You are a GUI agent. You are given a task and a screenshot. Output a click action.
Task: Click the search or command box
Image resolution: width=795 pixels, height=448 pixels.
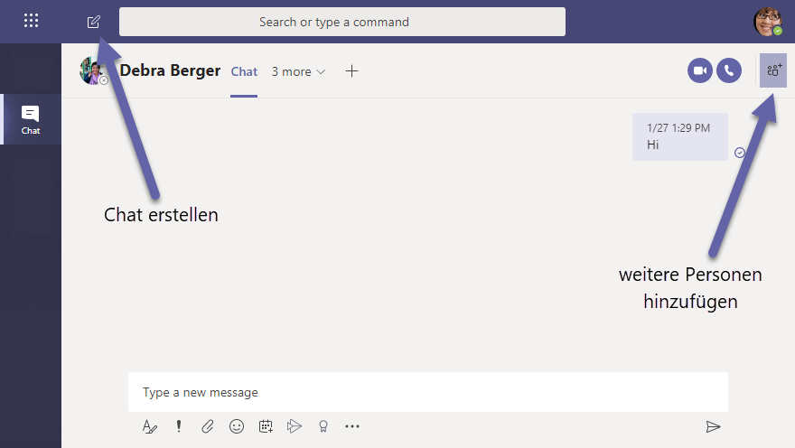342,22
